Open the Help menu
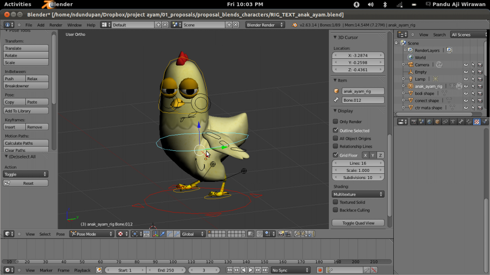 click(91, 25)
